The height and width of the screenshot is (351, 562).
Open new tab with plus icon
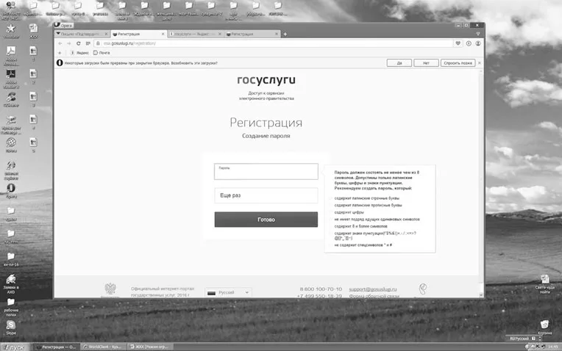285,34
